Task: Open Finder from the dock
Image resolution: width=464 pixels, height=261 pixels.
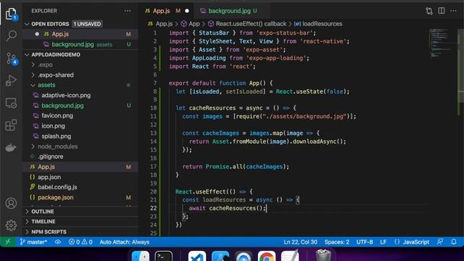Action: pos(140,256)
